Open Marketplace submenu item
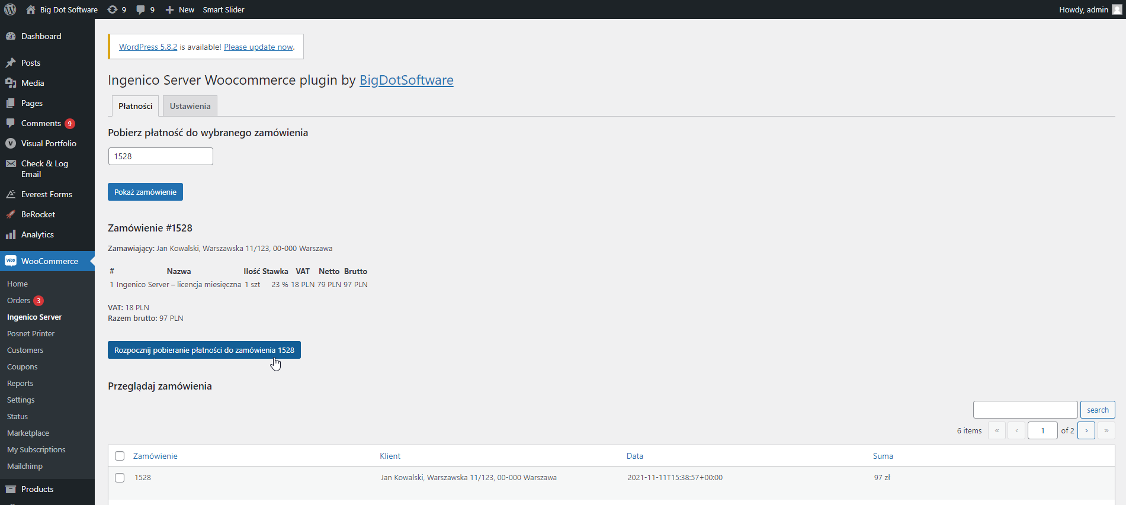Viewport: 1126px width, 505px height. point(28,433)
